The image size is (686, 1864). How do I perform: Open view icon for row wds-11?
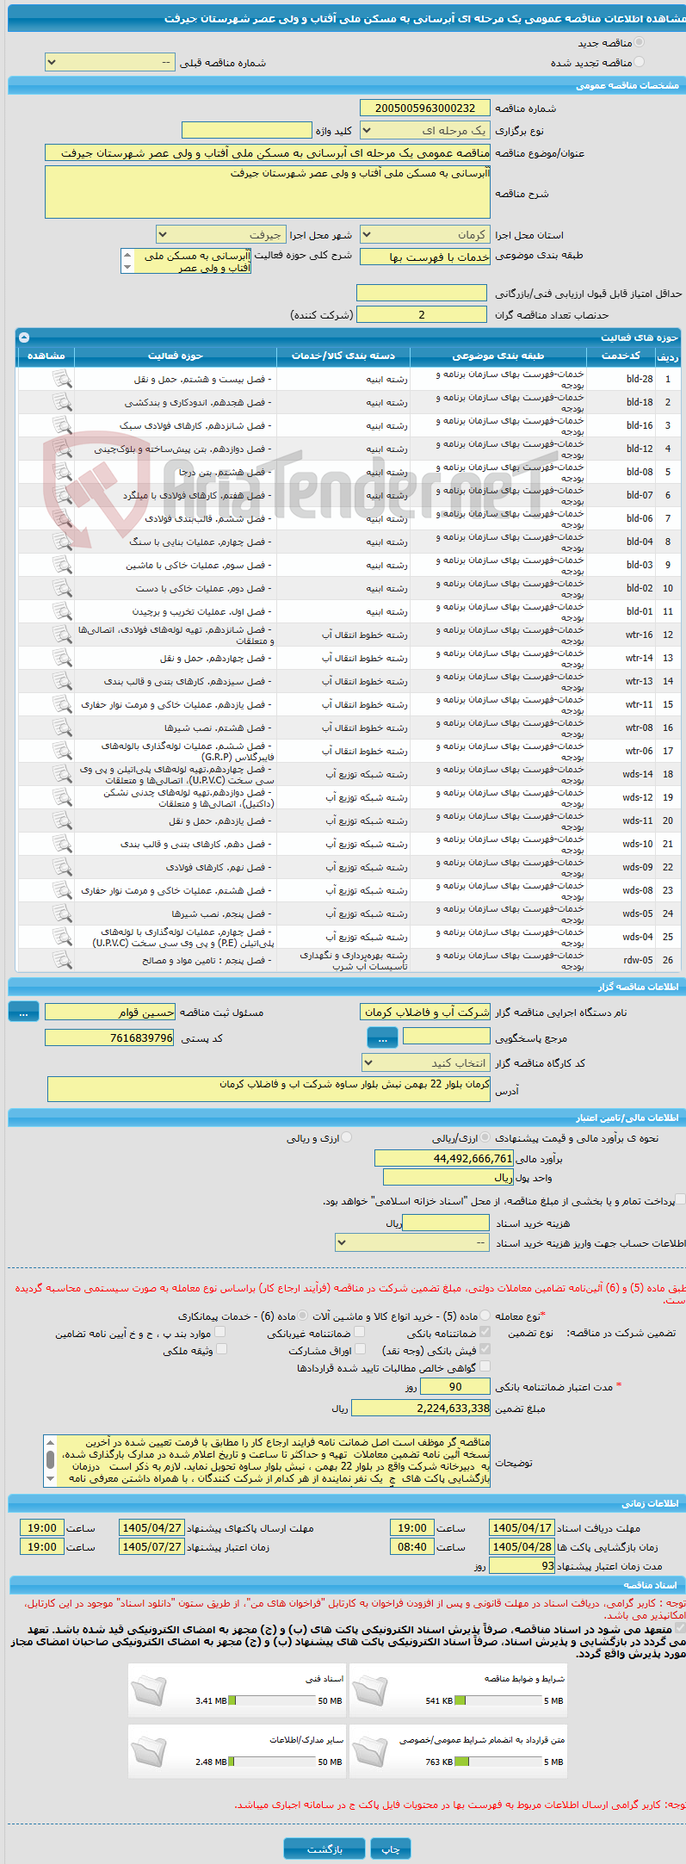pyautogui.click(x=62, y=821)
